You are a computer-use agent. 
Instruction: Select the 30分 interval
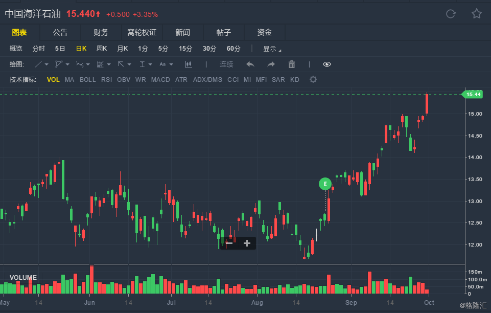point(209,49)
